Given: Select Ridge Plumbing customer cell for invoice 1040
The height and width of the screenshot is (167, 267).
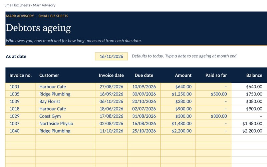Looking at the screenshot, I should pyautogui.click(x=65, y=131).
